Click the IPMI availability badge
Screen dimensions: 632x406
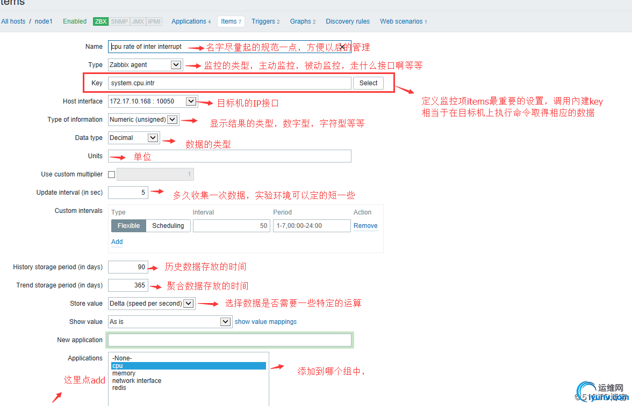click(x=154, y=22)
